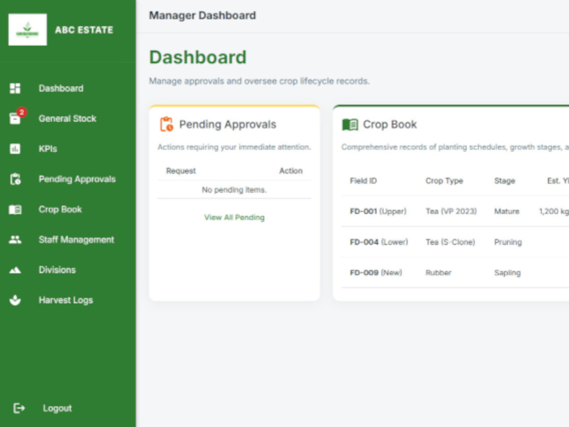Select field FD-004 (Lower) cell
569x427 pixels.
click(x=379, y=242)
